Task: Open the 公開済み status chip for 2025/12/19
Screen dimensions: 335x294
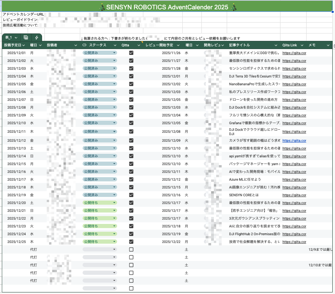Action: click(x=100, y=195)
